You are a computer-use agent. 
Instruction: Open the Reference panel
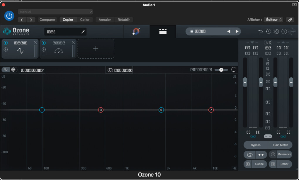(x=284, y=154)
